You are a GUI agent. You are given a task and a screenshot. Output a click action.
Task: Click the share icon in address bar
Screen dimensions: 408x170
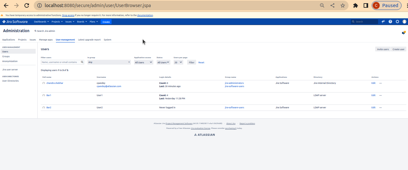click(x=332, y=5)
